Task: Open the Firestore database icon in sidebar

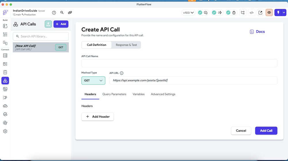Action: point(5,56)
